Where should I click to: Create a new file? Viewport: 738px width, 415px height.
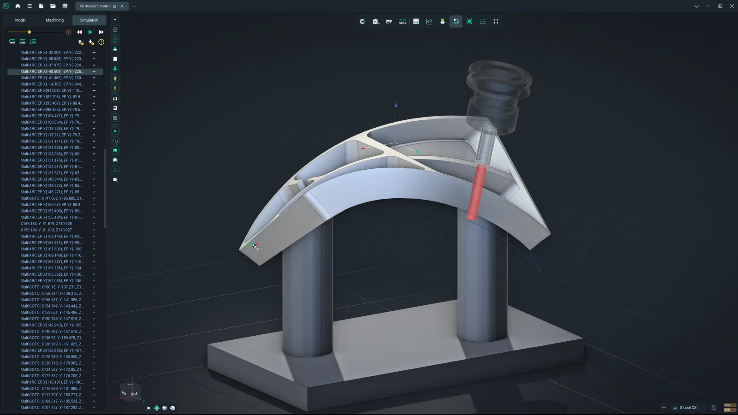41,6
